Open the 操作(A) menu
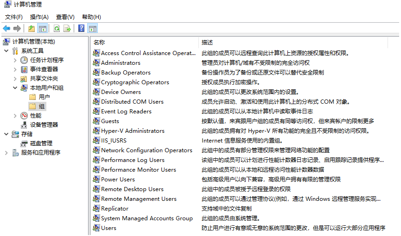The width and height of the screenshot is (401, 236). coord(39,17)
